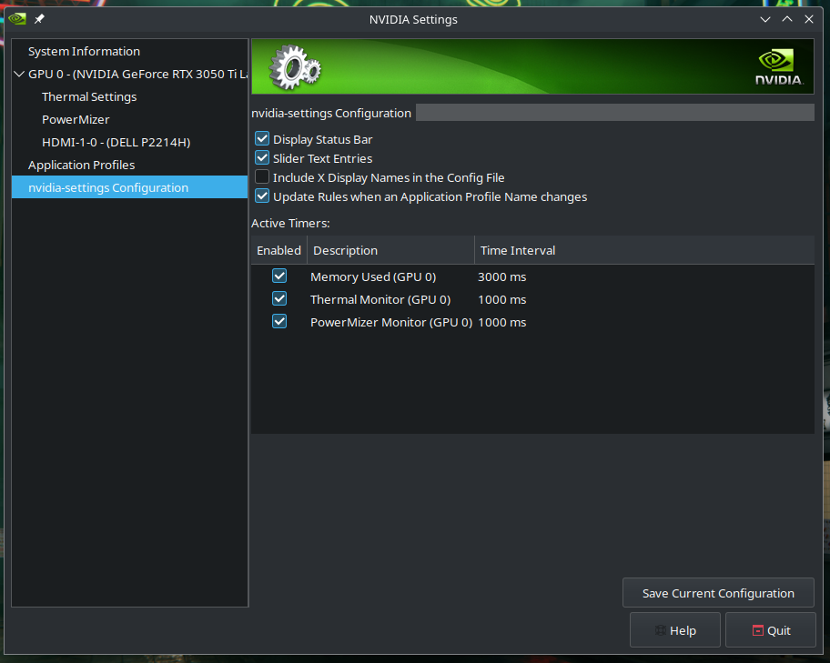
Task: Open Application Profiles in the sidebar
Action: coord(81,165)
